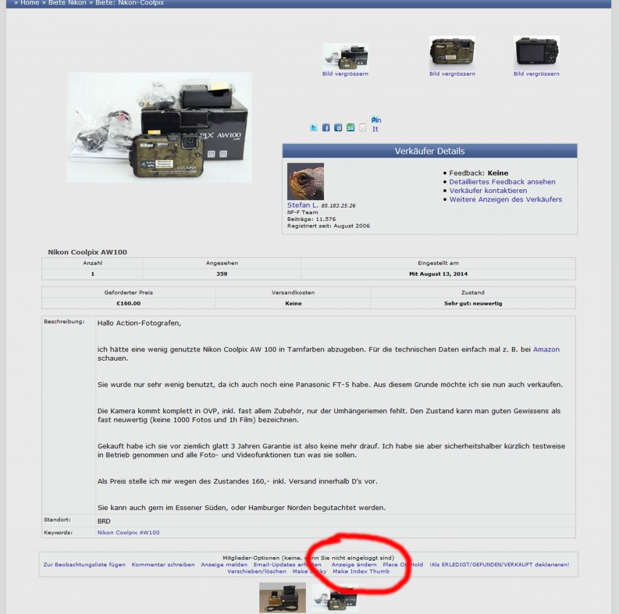The image size is (619, 614).
Task: Follow the Amazon link in the description
Action: (546, 349)
